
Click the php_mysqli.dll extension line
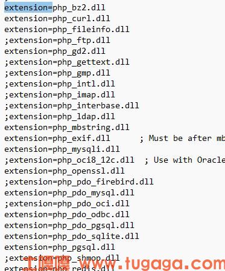click(62, 149)
